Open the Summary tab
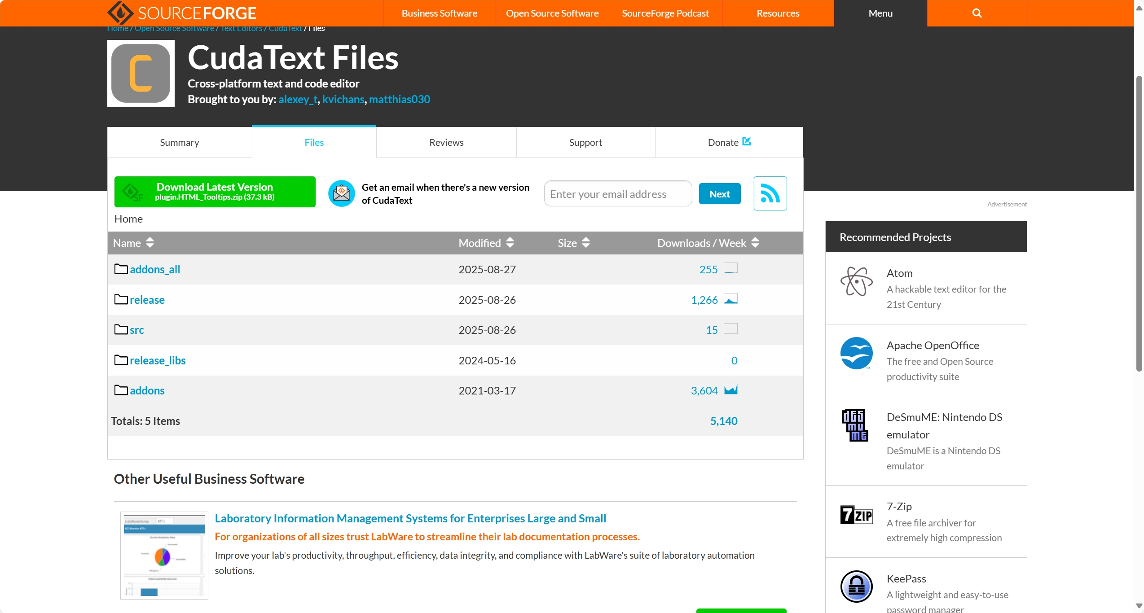This screenshot has width=1144, height=613. (179, 142)
